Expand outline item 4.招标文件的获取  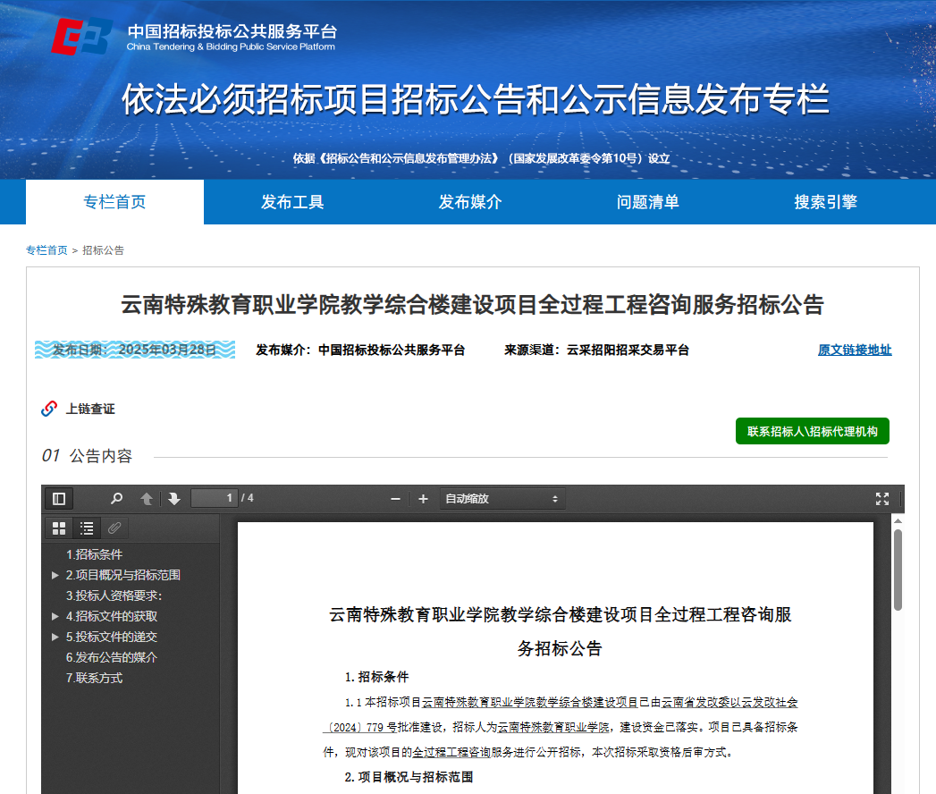55,616
